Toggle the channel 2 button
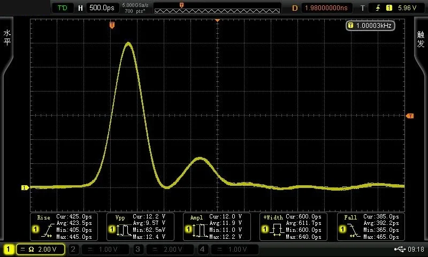 pos(73,250)
